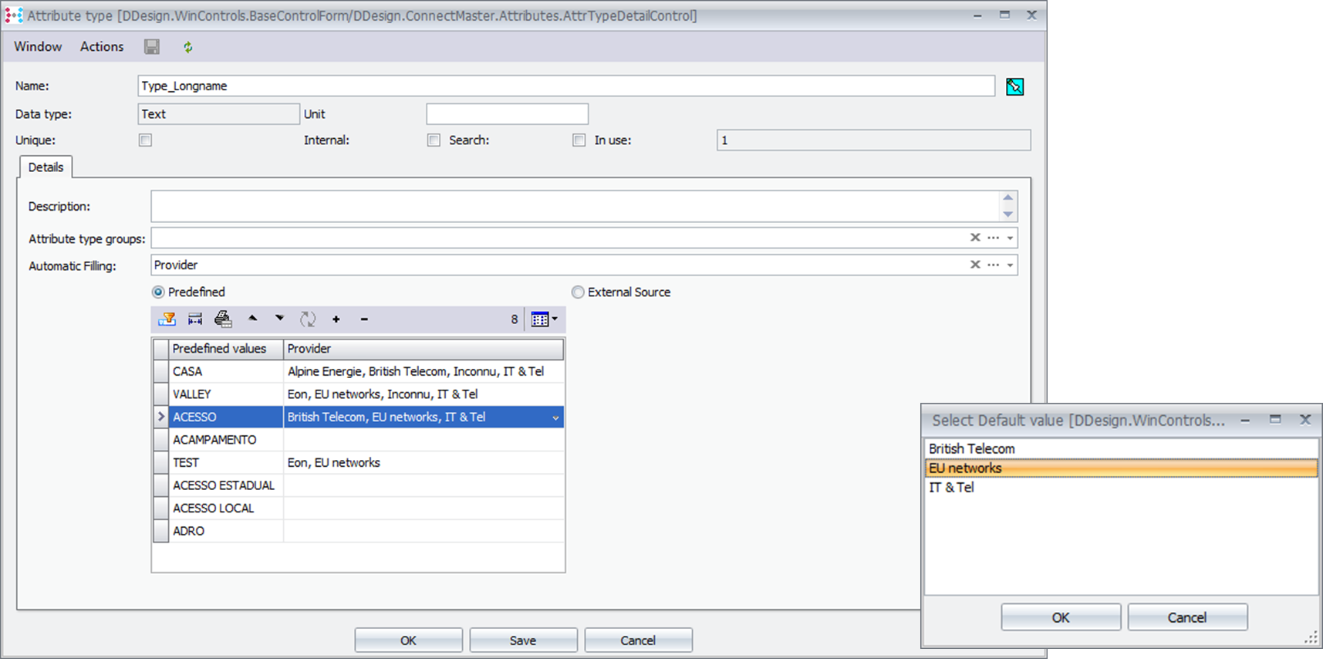Click the ACESSO row indicator arrow
This screenshot has width=1323, height=659.
(160, 417)
